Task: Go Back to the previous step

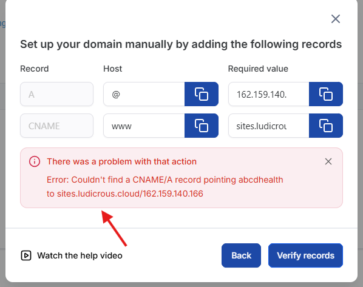Action: (241, 255)
